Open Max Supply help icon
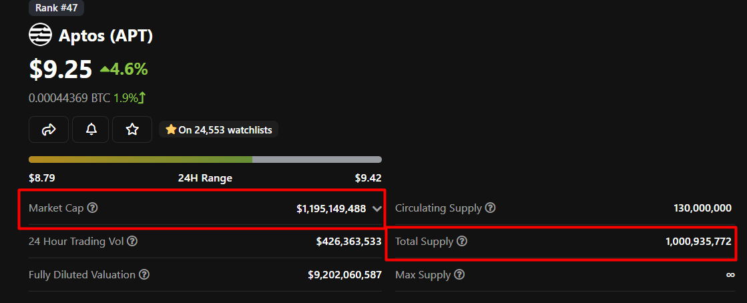This screenshot has width=747, height=303. coord(459,274)
